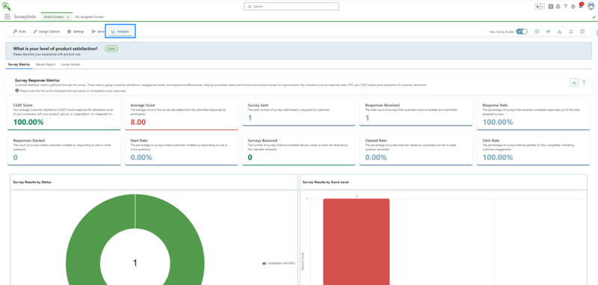Click the Surveys Bounced card title
598x285 pixels.
click(x=262, y=141)
